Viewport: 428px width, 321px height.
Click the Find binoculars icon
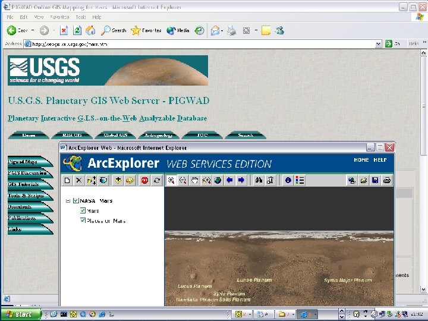tap(259, 180)
